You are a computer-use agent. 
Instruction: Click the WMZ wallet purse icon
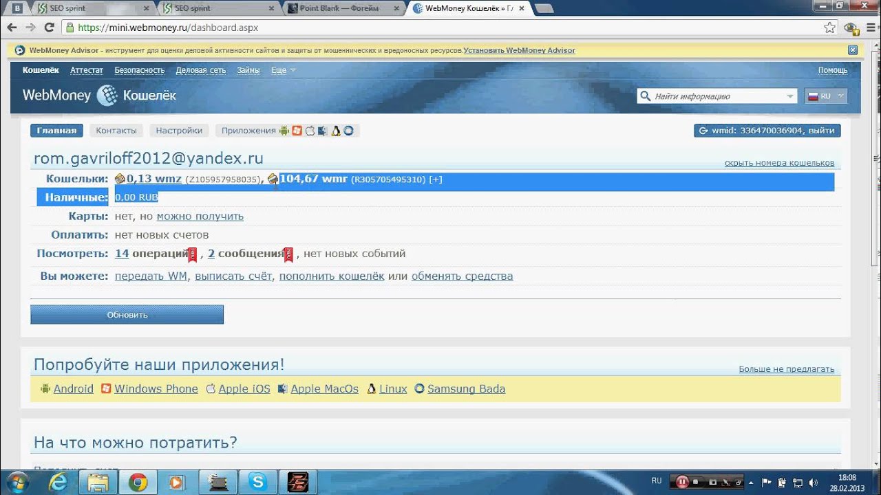[120, 179]
